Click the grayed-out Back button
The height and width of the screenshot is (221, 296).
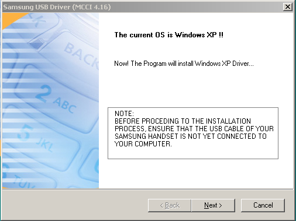point(170,205)
